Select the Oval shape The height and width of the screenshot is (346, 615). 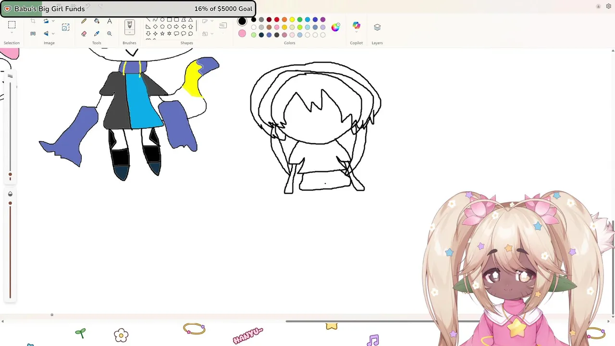coord(162,20)
